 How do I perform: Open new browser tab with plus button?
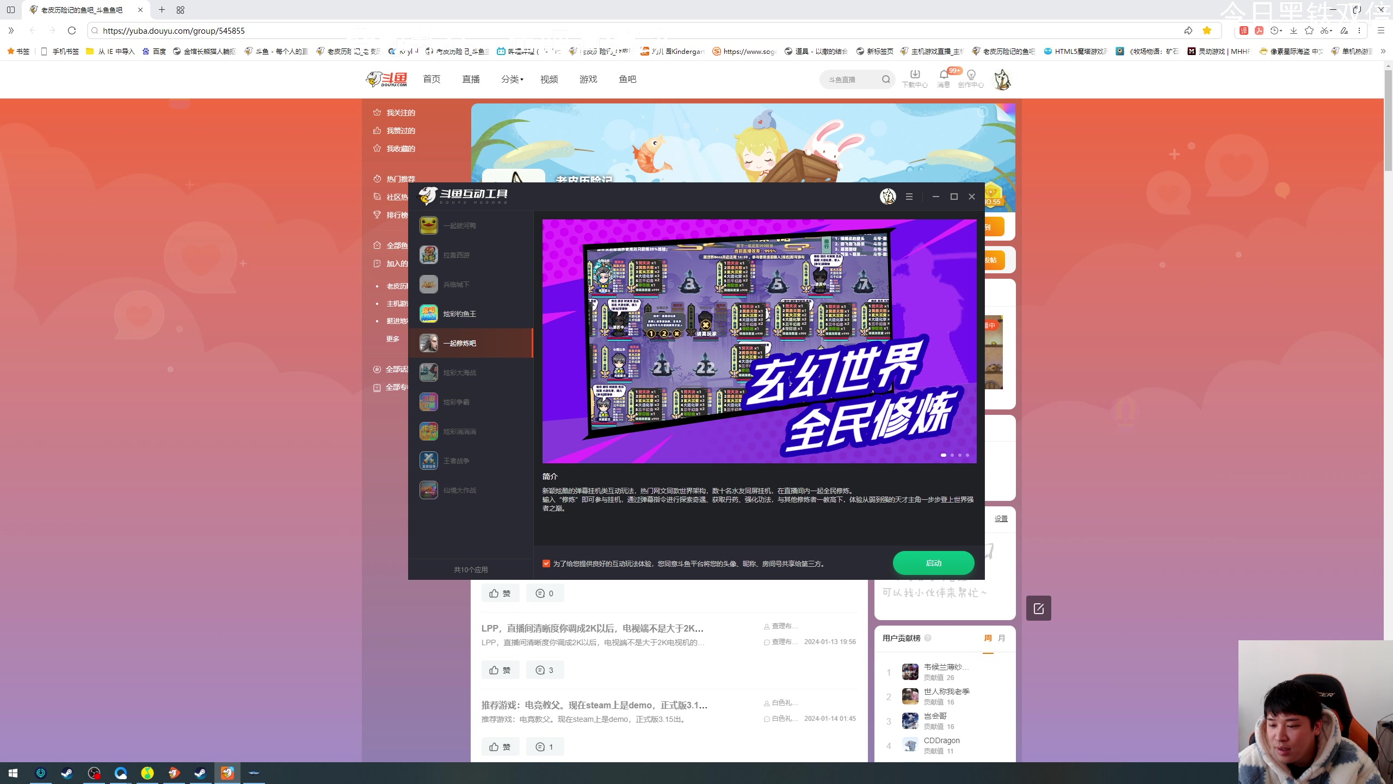pos(162,10)
